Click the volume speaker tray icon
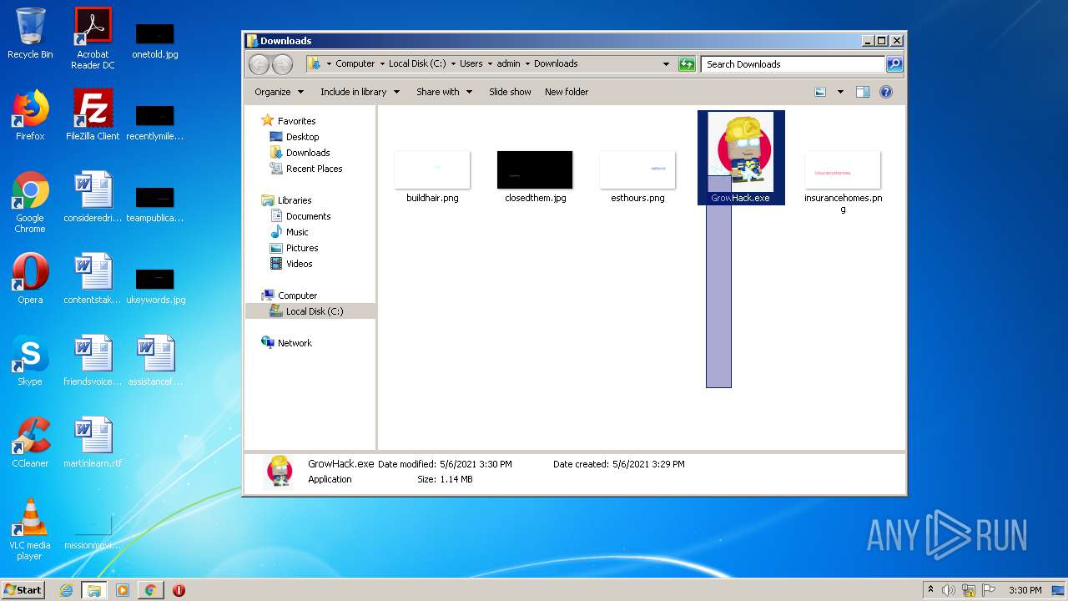Image resolution: width=1068 pixels, height=601 pixels. click(949, 590)
